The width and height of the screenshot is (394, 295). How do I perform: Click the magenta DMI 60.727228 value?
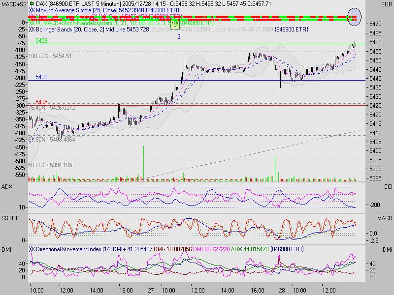point(211,249)
